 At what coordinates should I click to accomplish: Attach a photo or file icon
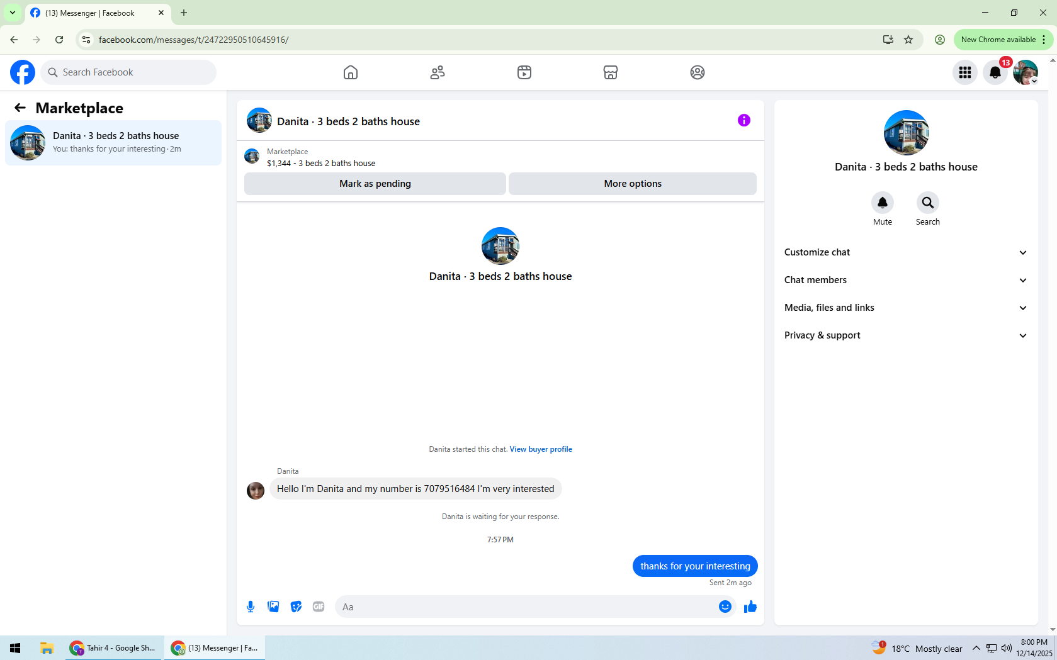(x=273, y=607)
